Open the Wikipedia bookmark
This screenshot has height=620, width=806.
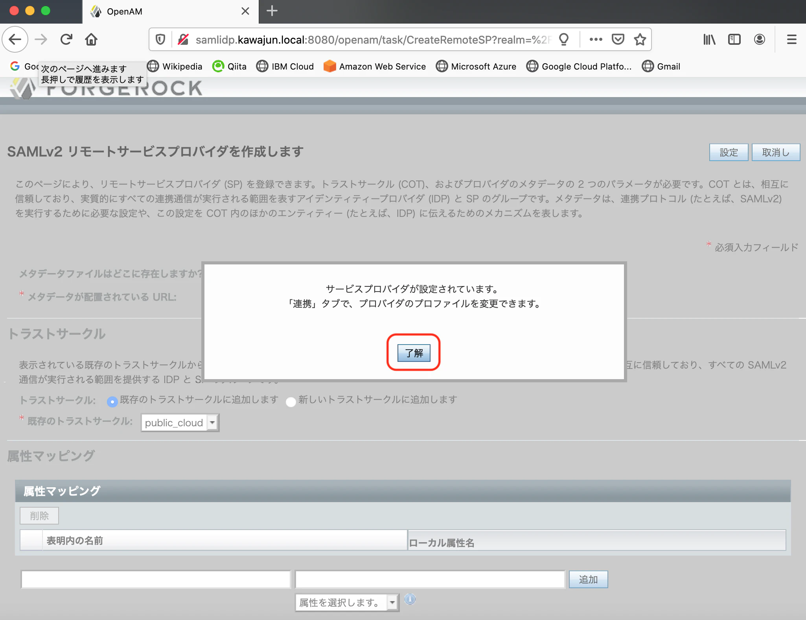point(175,66)
